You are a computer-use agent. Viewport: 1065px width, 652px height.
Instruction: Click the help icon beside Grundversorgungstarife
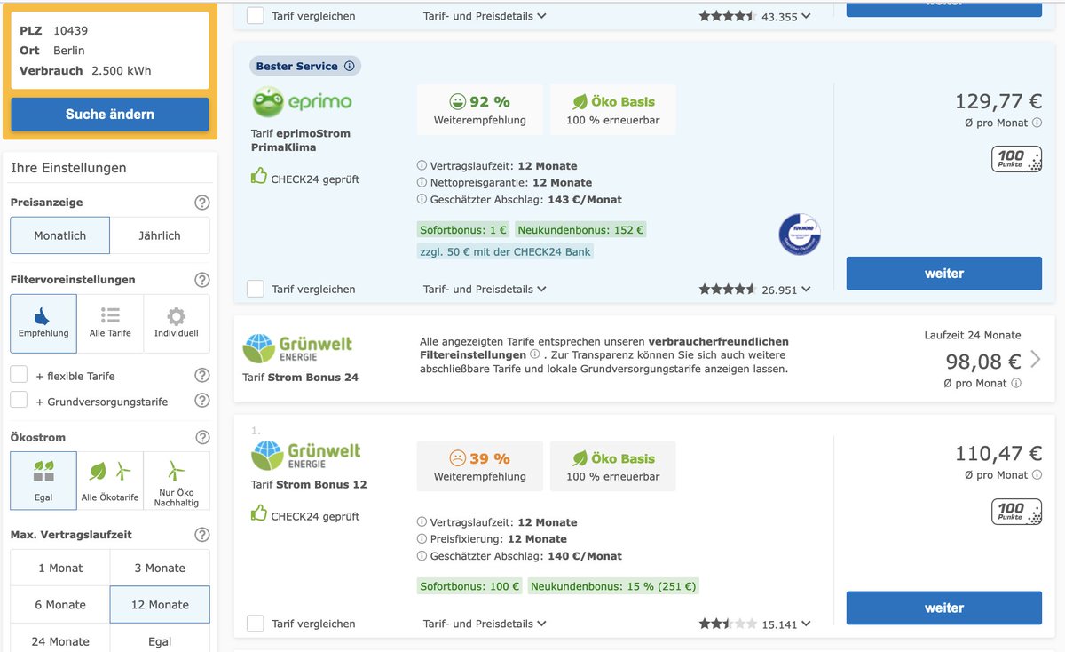click(x=202, y=401)
